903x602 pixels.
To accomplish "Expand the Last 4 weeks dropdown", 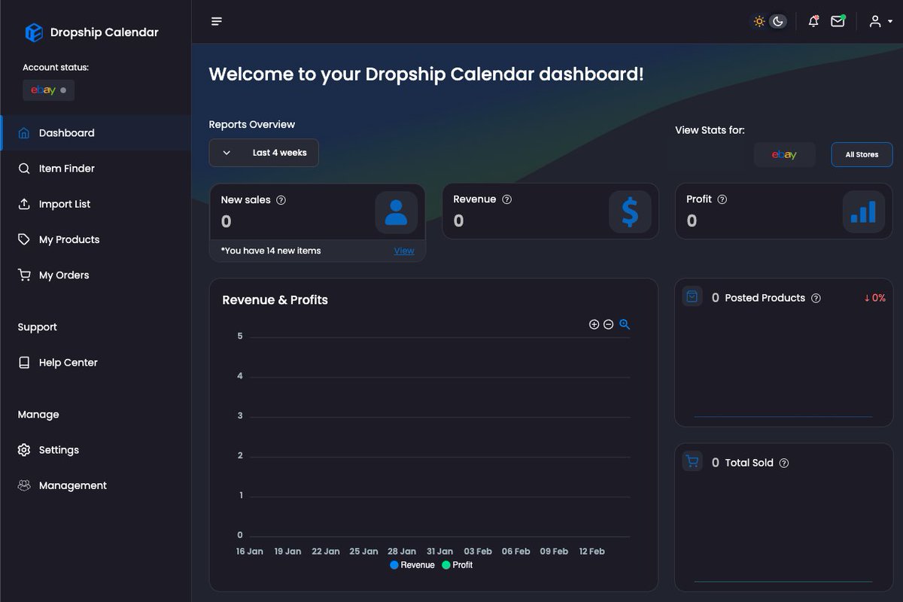I will click(263, 153).
